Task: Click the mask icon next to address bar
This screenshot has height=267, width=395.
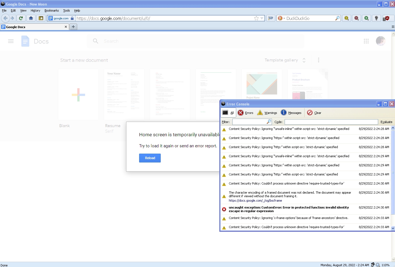Action: [271, 18]
